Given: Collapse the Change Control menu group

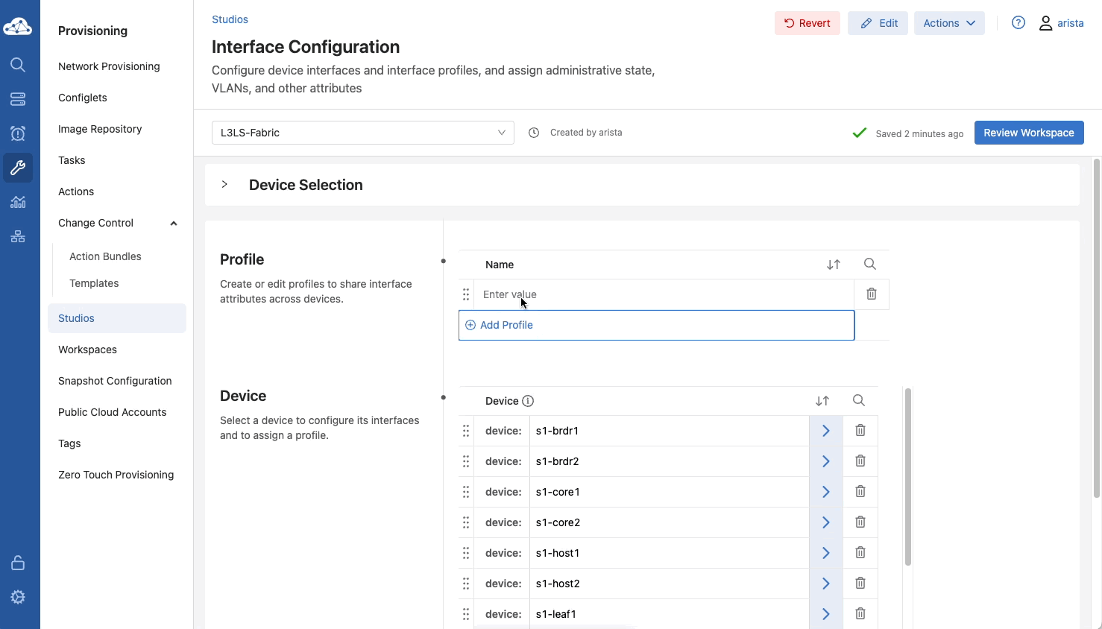Looking at the screenshot, I should [x=174, y=223].
